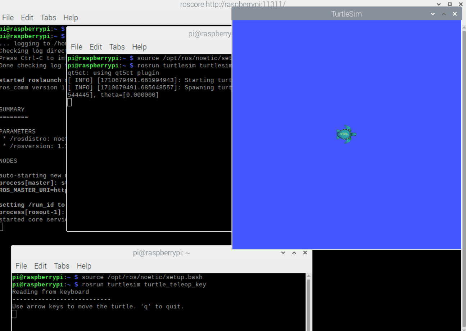Open Tabs menu in turtle_teleop_key terminal

click(62, 266)
